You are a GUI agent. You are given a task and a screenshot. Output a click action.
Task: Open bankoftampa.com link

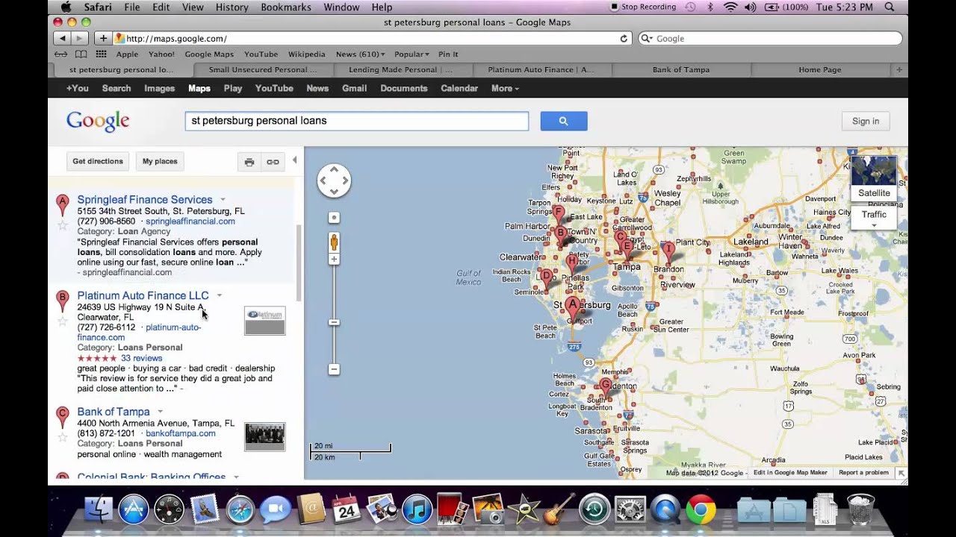[181, 433]
